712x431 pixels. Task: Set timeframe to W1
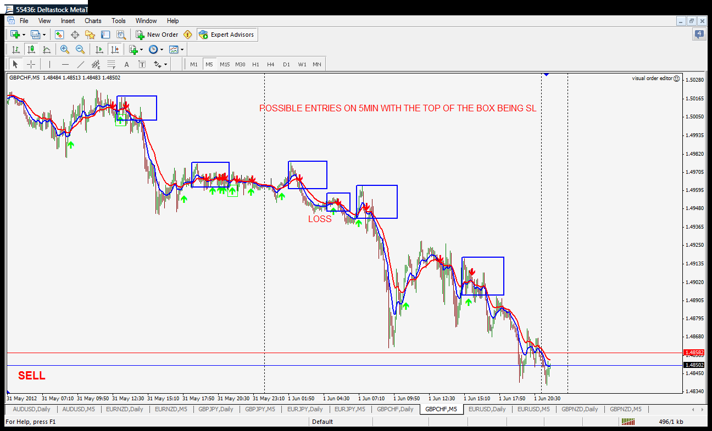pyautogui.click(x=302, y=64)
